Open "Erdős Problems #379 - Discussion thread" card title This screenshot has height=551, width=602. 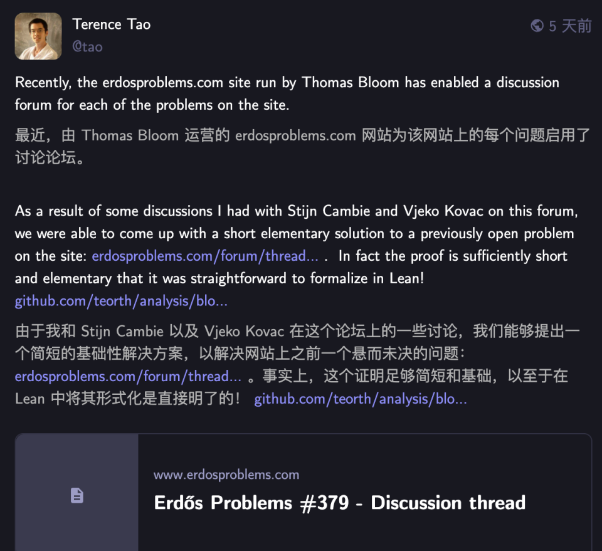[339, 503]
